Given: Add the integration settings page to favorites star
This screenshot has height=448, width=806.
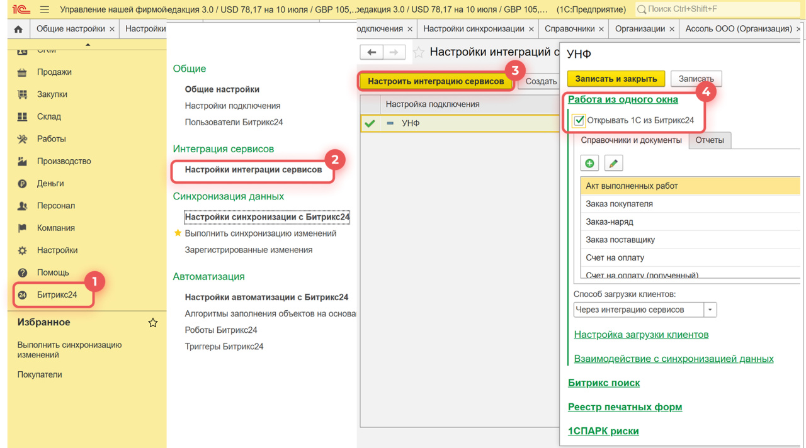Looking at the screenshot, I should click(419, 52).
